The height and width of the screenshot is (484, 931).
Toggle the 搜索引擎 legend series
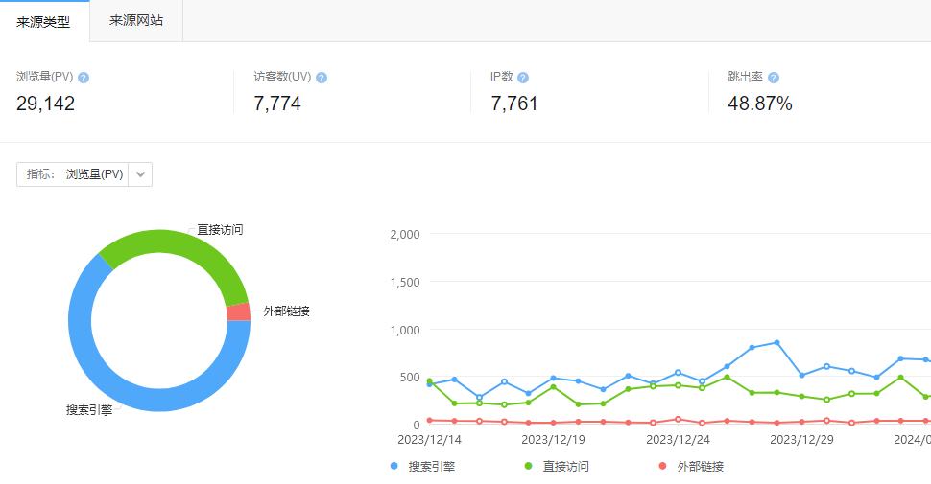point(422,466)
